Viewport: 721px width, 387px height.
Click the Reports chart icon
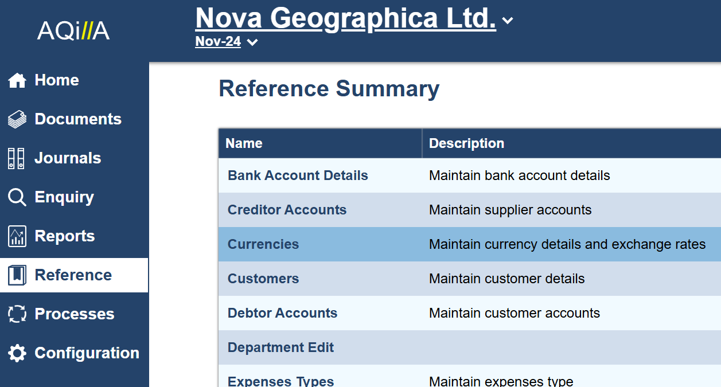tap(17, 236)
